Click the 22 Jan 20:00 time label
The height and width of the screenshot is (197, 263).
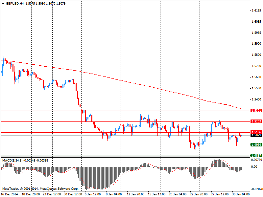(x=199, y=194)
